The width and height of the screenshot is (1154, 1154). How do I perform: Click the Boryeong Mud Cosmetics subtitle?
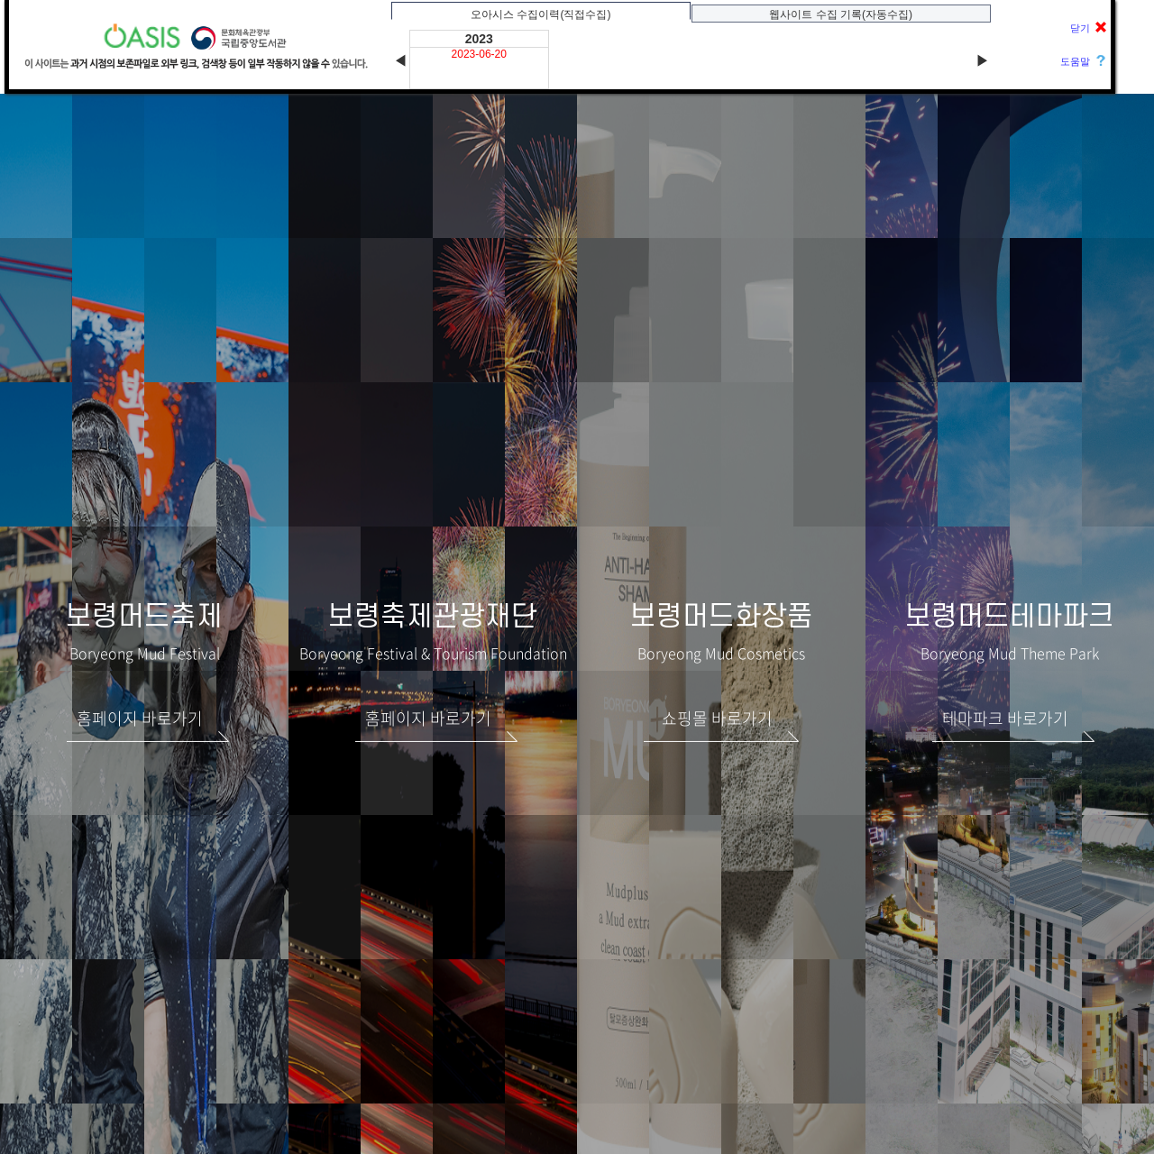[x=721, y=655]
